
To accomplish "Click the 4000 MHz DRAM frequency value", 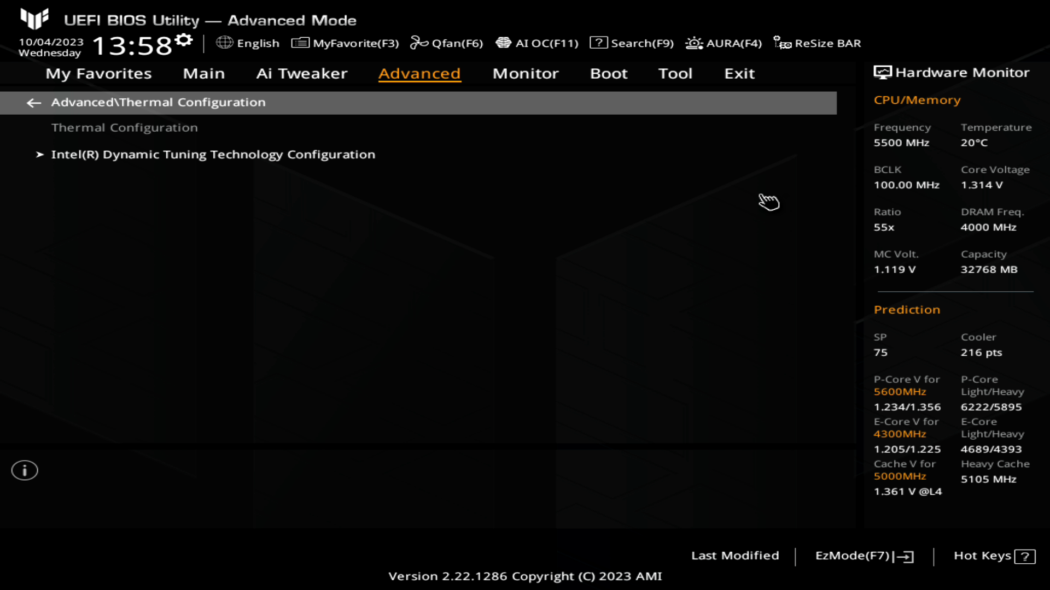I will point(988,227).
